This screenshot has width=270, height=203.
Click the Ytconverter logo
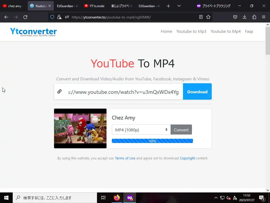tap(33, 32)
